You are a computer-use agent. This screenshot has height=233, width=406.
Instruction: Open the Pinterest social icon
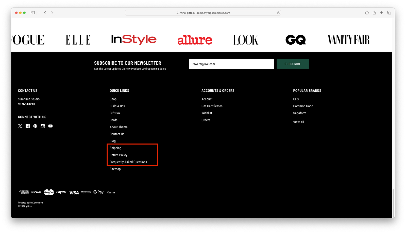tap(35, 126)
